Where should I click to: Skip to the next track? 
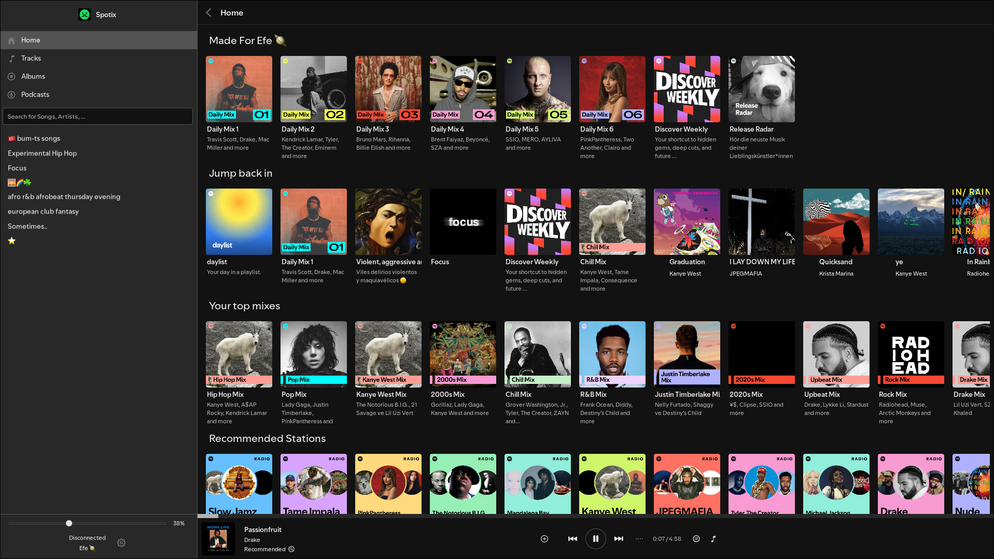[619, 539]
